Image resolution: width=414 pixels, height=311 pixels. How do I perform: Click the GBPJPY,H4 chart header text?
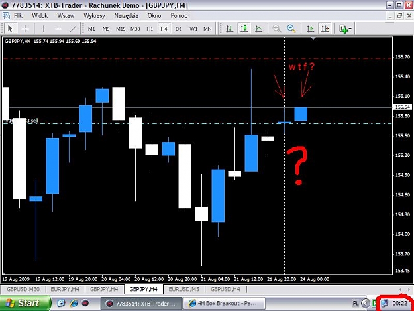pyautogui.click(x=50, y=41)
